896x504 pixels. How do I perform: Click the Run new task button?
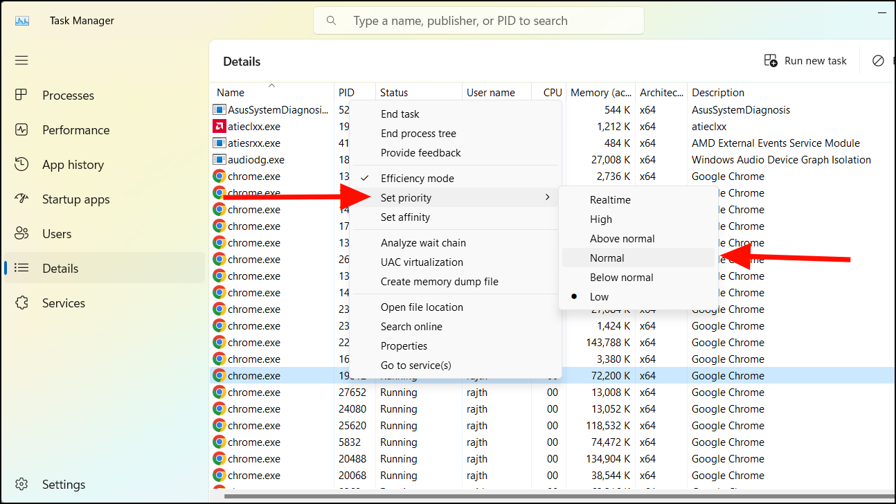coord(805,61)
